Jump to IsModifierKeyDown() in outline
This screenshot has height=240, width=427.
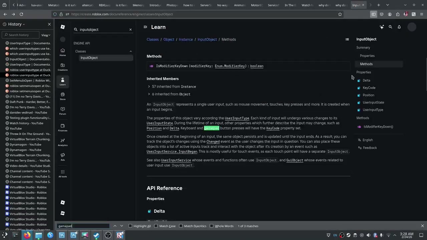tap(378, 127)
